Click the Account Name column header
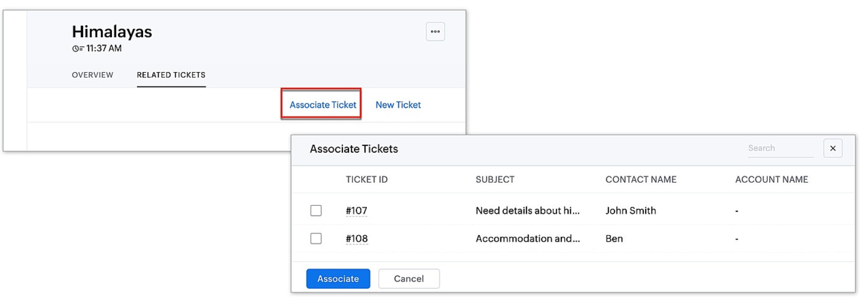The image size is (860, 298). click(771, 180)
